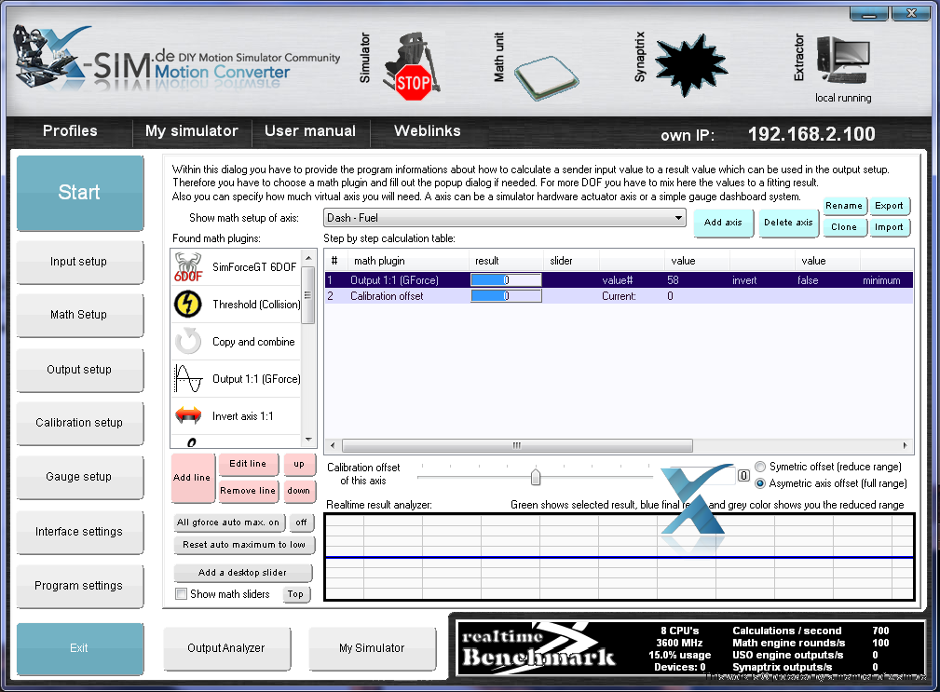Click the Calibration offset slider handle

pos(536,477)
